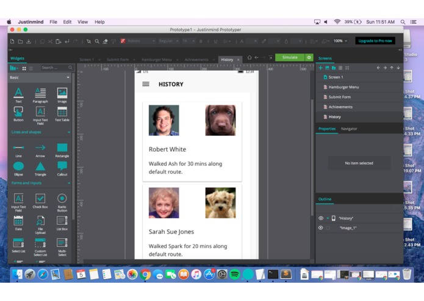Viewport: 424px width, 301px height.
Task: Switch screens panel to thumbnail grid view
Action: tap(347, 68)
